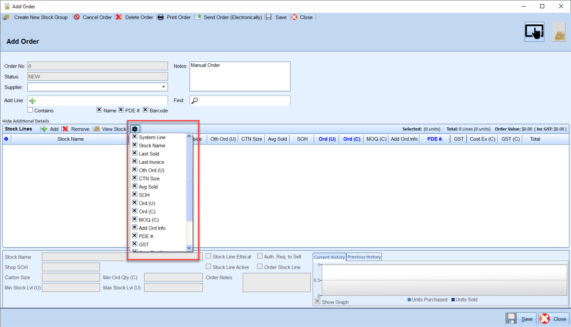Uncheck Add Ord Info in column list
571x327 pixels.
[x=135, y=228]
